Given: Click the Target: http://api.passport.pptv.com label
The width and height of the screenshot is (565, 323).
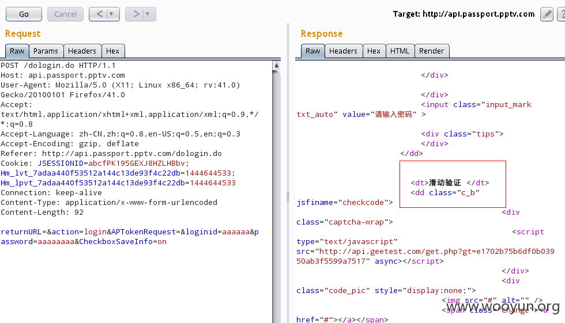Looking at the screenshot, I should click(464, 14).
